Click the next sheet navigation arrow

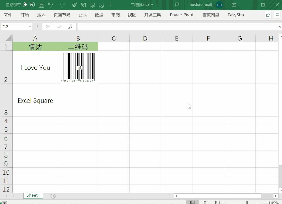[13, 196]
